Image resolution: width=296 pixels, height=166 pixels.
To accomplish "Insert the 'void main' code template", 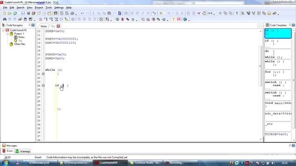I will (278, 106).
